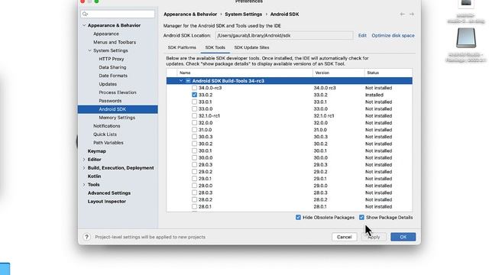This screenshot has height=275, width=489.
Task: Toggle the Build-Tools group tri-state checkbox
Action: pos(188,81)
